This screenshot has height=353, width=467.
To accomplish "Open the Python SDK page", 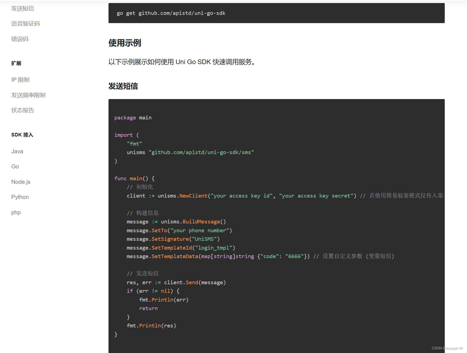I will tap(20, 197).
